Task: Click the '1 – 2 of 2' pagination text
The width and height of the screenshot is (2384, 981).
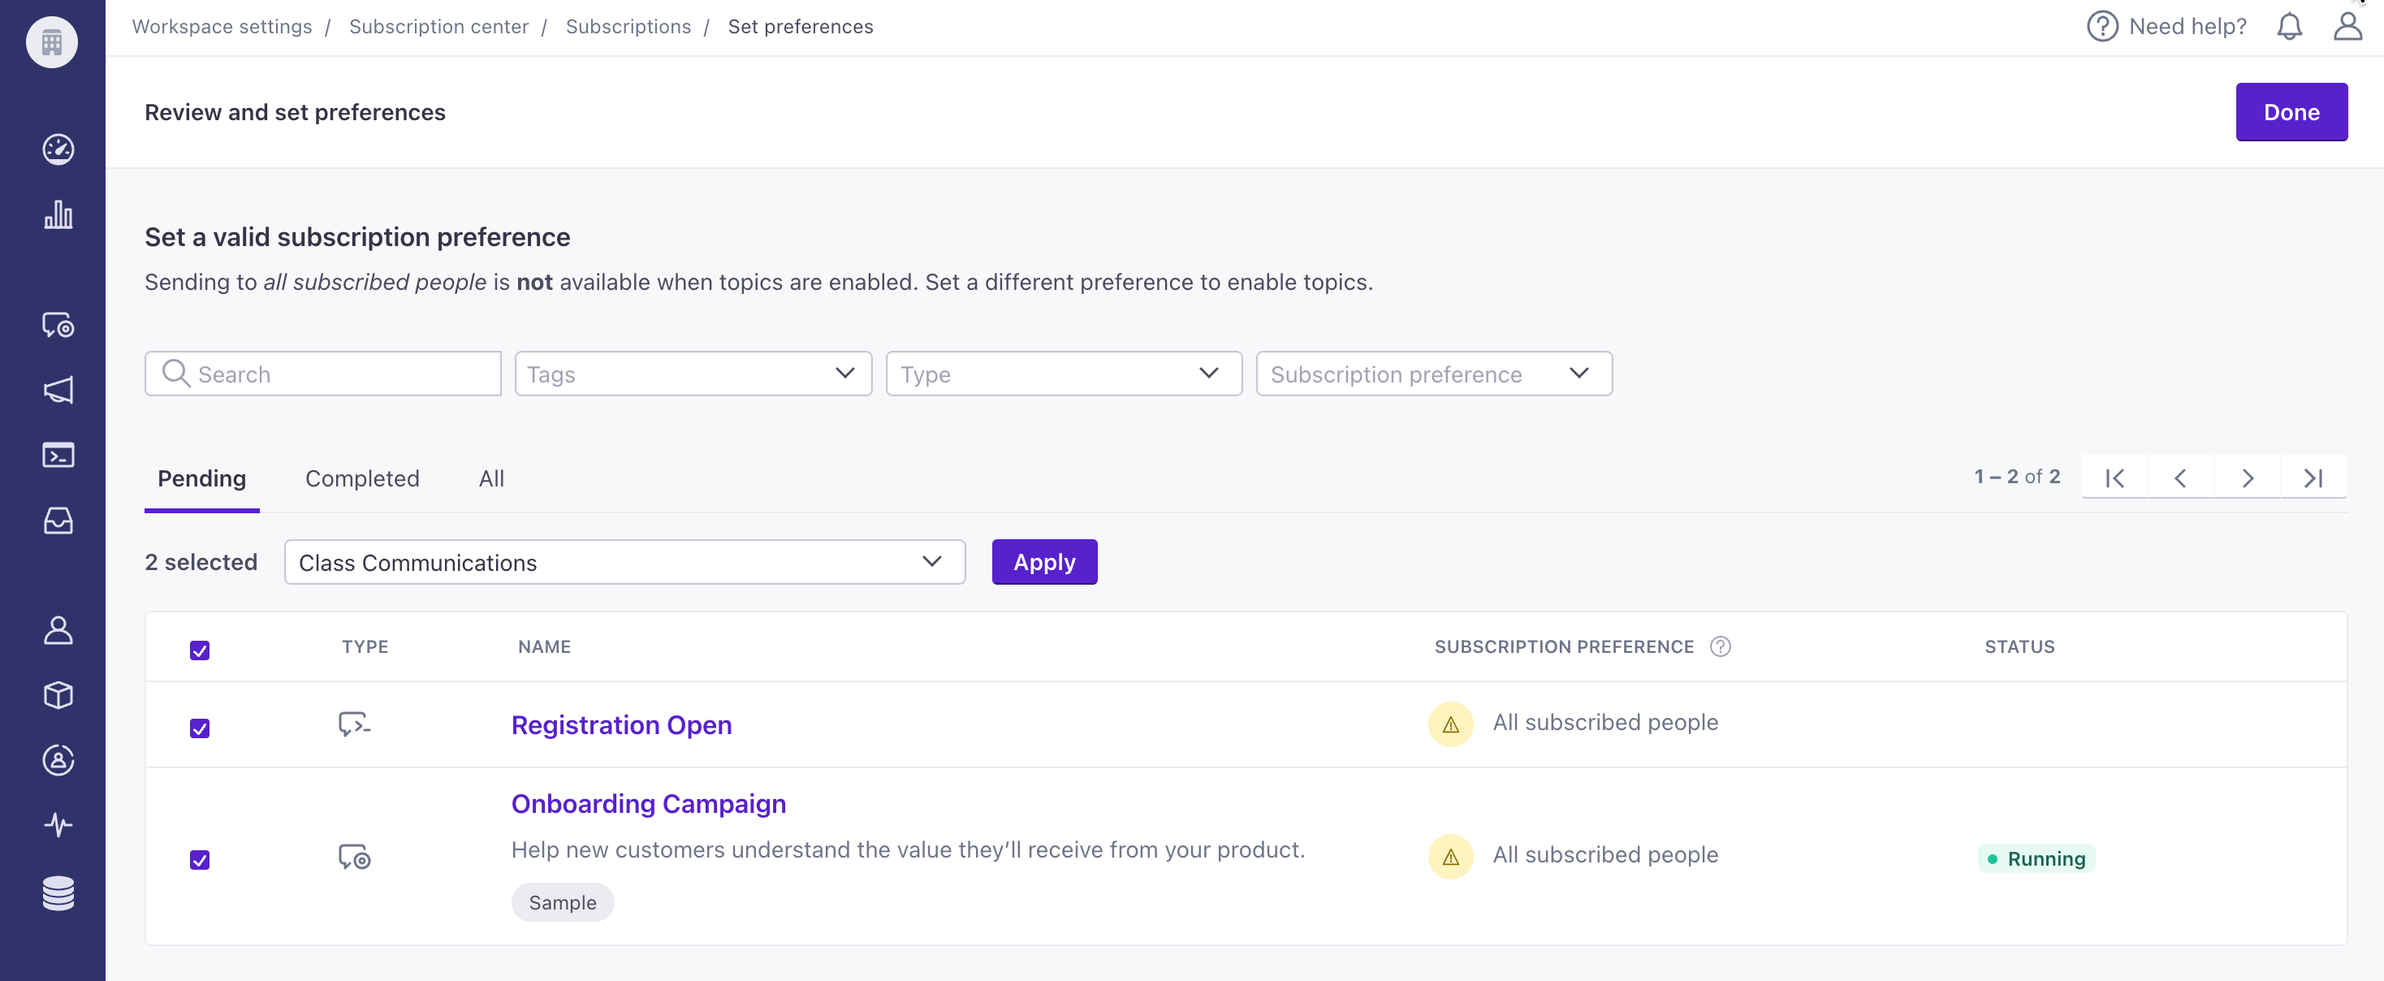Action: pyautogui.click(x=2018, y=477)
